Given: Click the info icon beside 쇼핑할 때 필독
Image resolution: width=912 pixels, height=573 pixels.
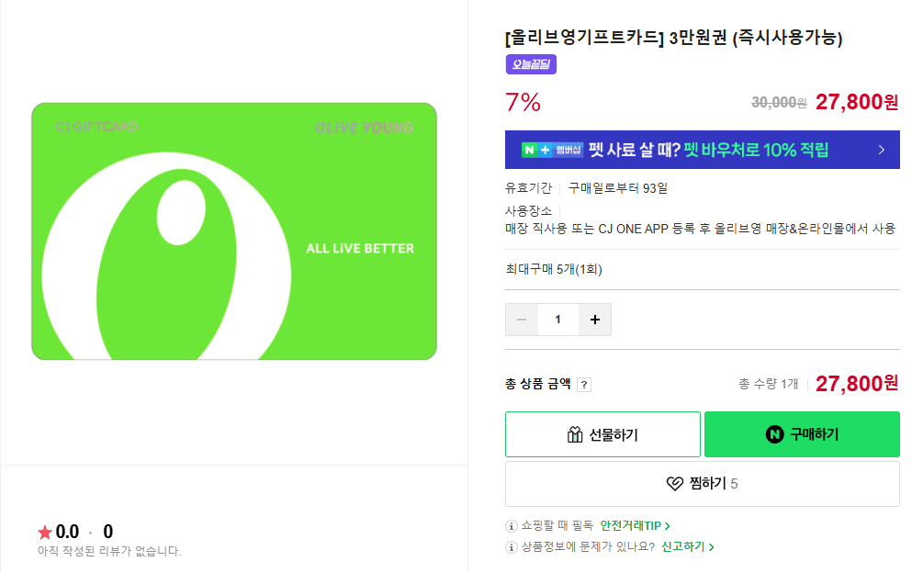Looking at the screenshot, I should pyautogui.click(x=512, y=526).
